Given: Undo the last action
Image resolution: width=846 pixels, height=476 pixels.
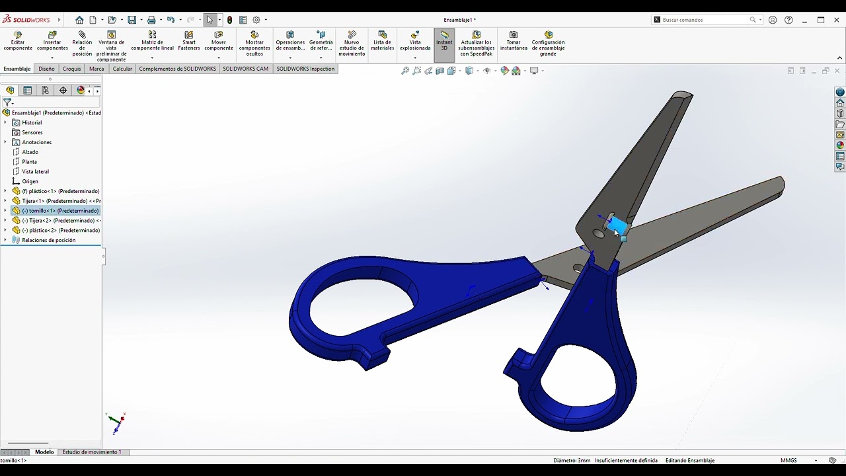Looking at the screenshot, I should [x=171, y=20].
